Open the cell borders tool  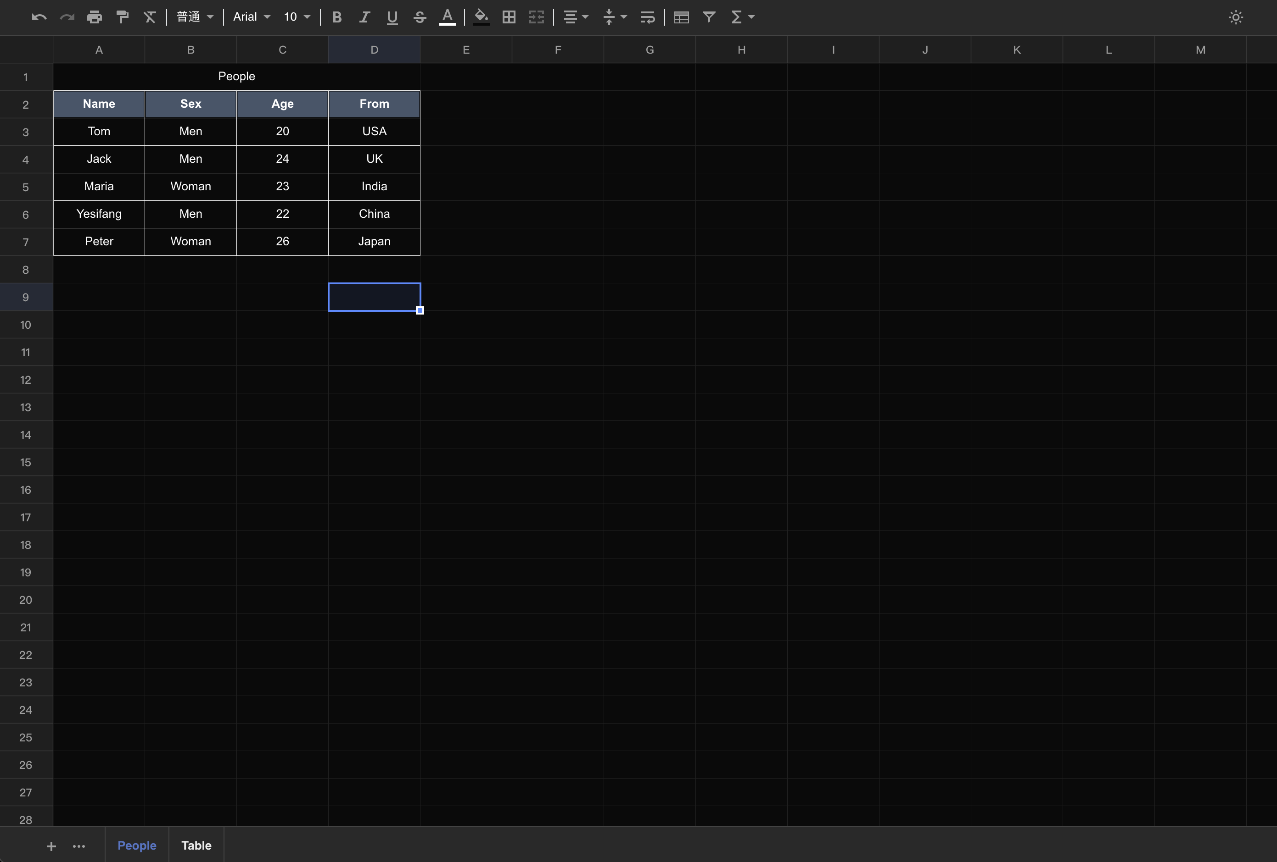(x=509, y=17)
